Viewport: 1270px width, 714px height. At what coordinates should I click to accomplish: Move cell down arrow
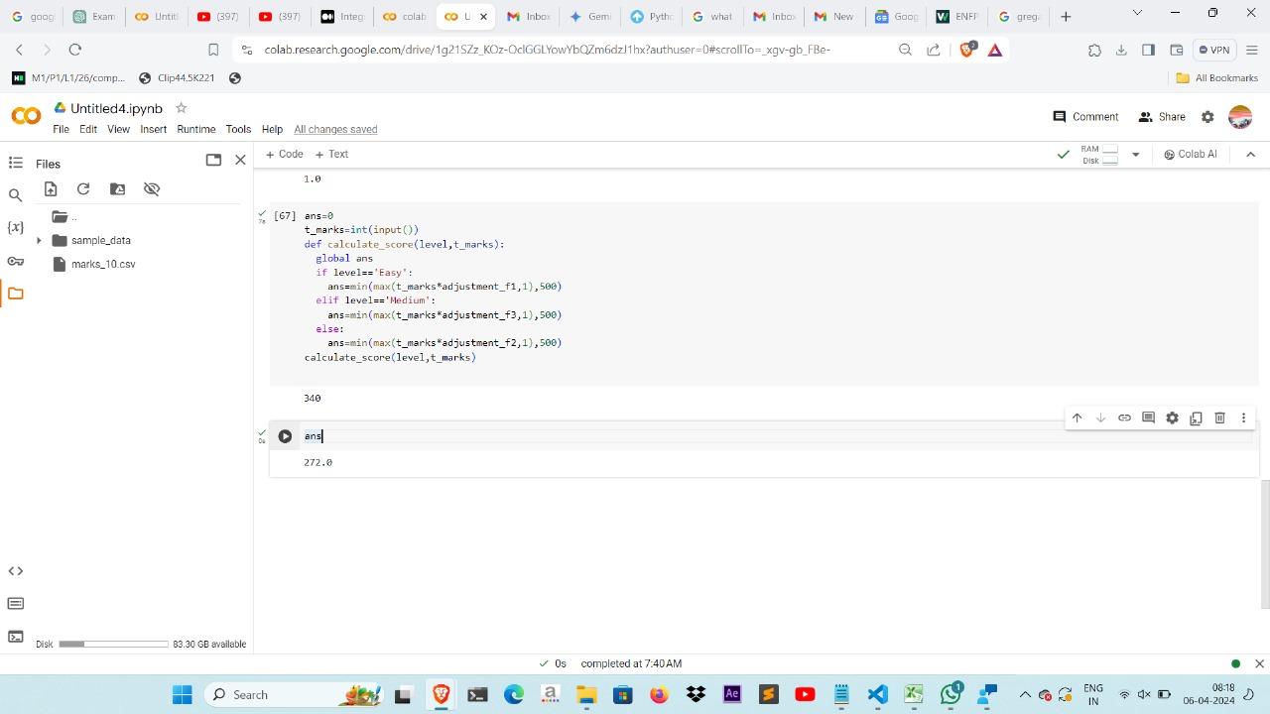tap(1100, 417)
